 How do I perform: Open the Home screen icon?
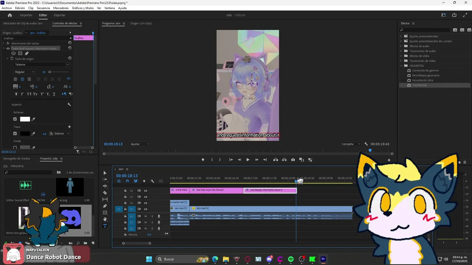click(10, 15)
